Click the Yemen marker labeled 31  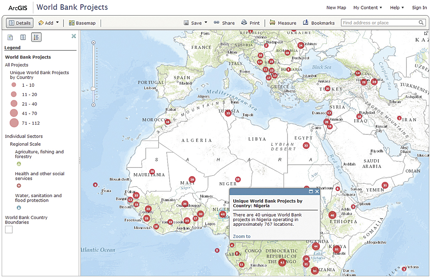[x=385, y=185]
